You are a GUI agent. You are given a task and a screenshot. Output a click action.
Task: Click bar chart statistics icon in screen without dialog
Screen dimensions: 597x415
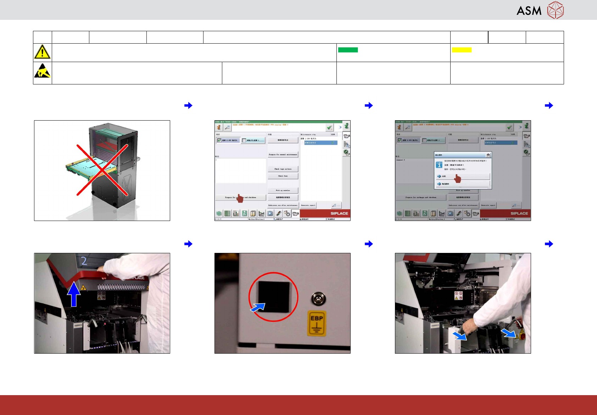(236, 213)
